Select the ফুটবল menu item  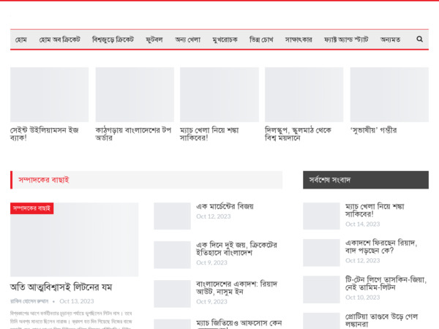click(x=154, y=39)
